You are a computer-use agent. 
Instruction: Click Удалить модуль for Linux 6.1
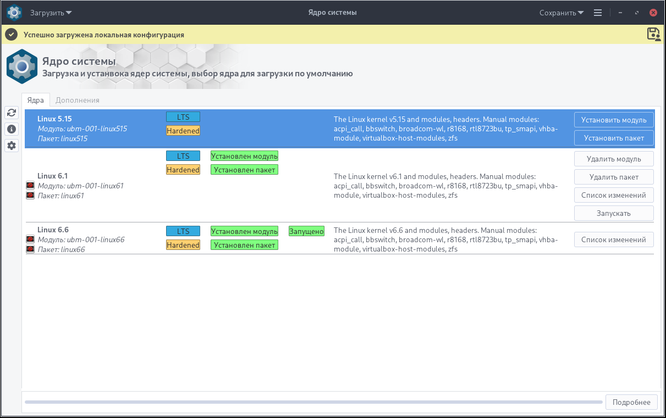click(x=614, y=159)
